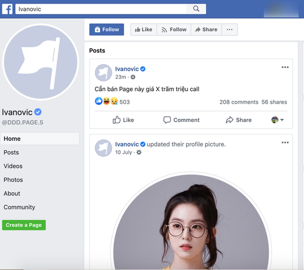Click the 10 July timestamp
304x270 pixels.
[x=124, y=152]
